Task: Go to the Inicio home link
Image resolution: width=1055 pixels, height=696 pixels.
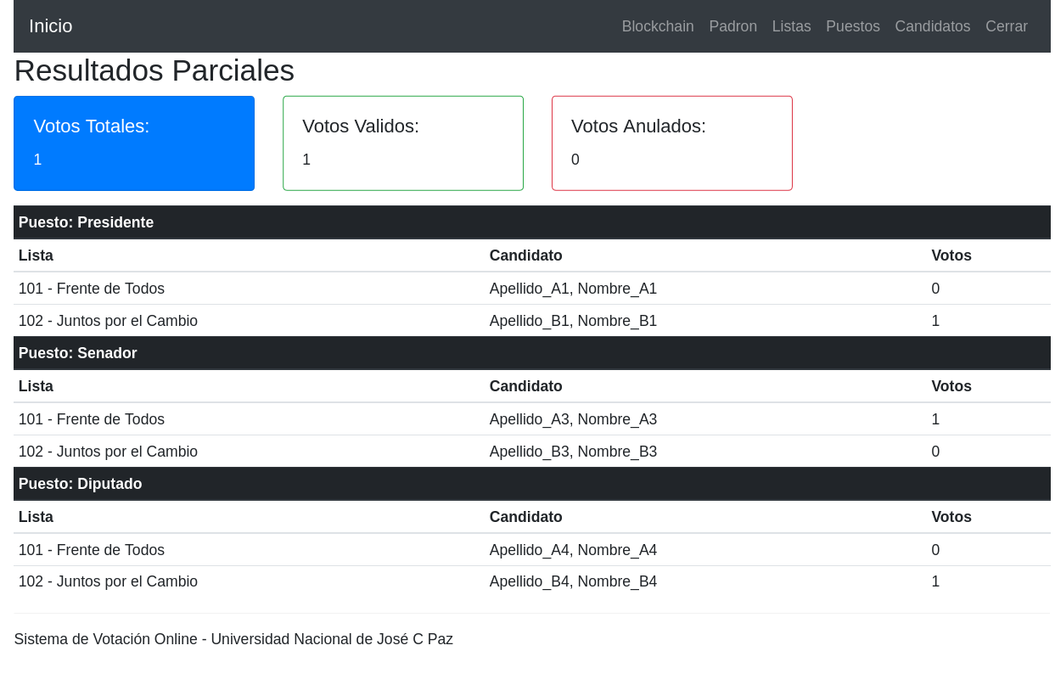Action: coord(51,26)
